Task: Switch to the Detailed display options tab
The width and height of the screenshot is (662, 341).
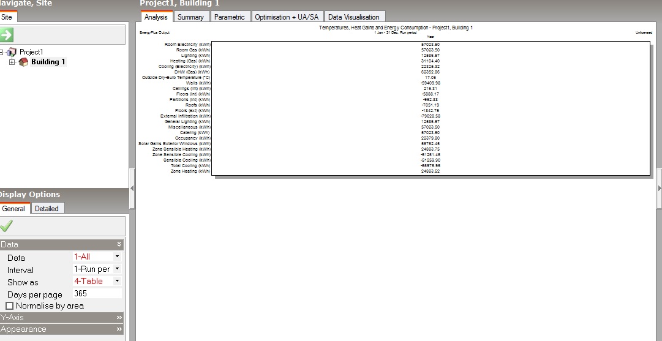Action: 47,209
